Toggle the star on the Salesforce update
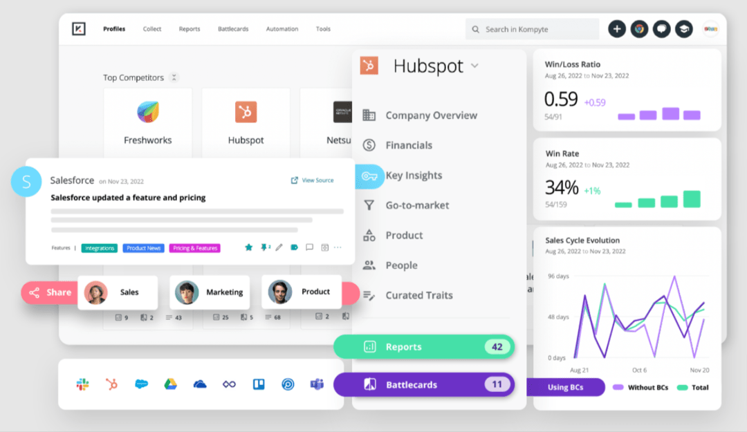747x432 pixels. [249, 247]
